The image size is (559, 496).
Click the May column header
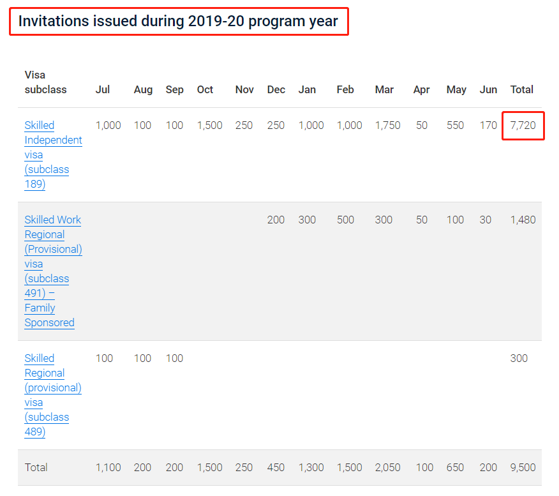tap(456, 89)
